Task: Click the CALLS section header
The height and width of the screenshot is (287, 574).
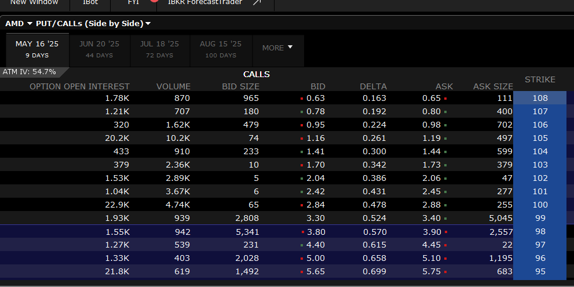Action: 256,74
